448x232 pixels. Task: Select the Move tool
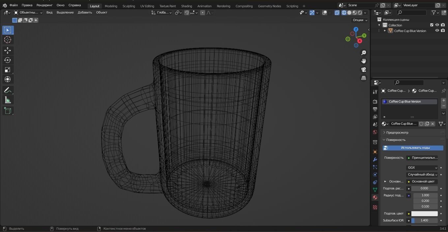point(8,50)
